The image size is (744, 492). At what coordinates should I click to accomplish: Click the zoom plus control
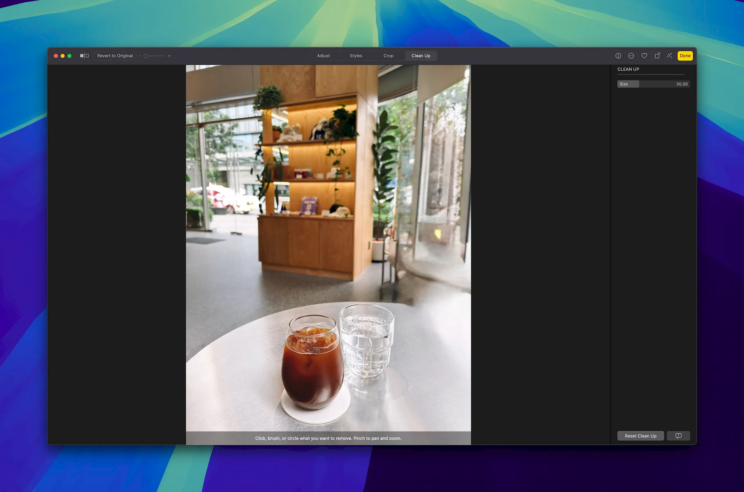(169, 56)
